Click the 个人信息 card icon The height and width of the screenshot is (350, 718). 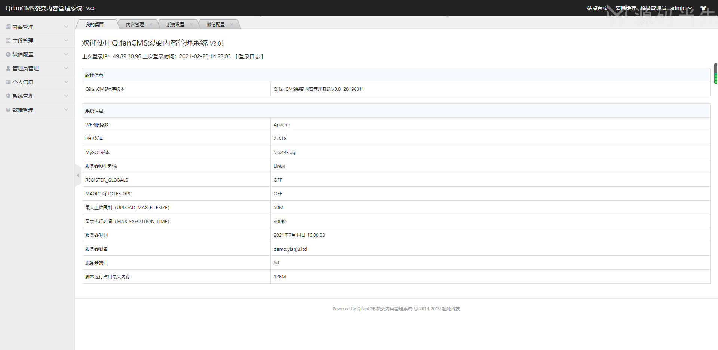pos(8,82)
